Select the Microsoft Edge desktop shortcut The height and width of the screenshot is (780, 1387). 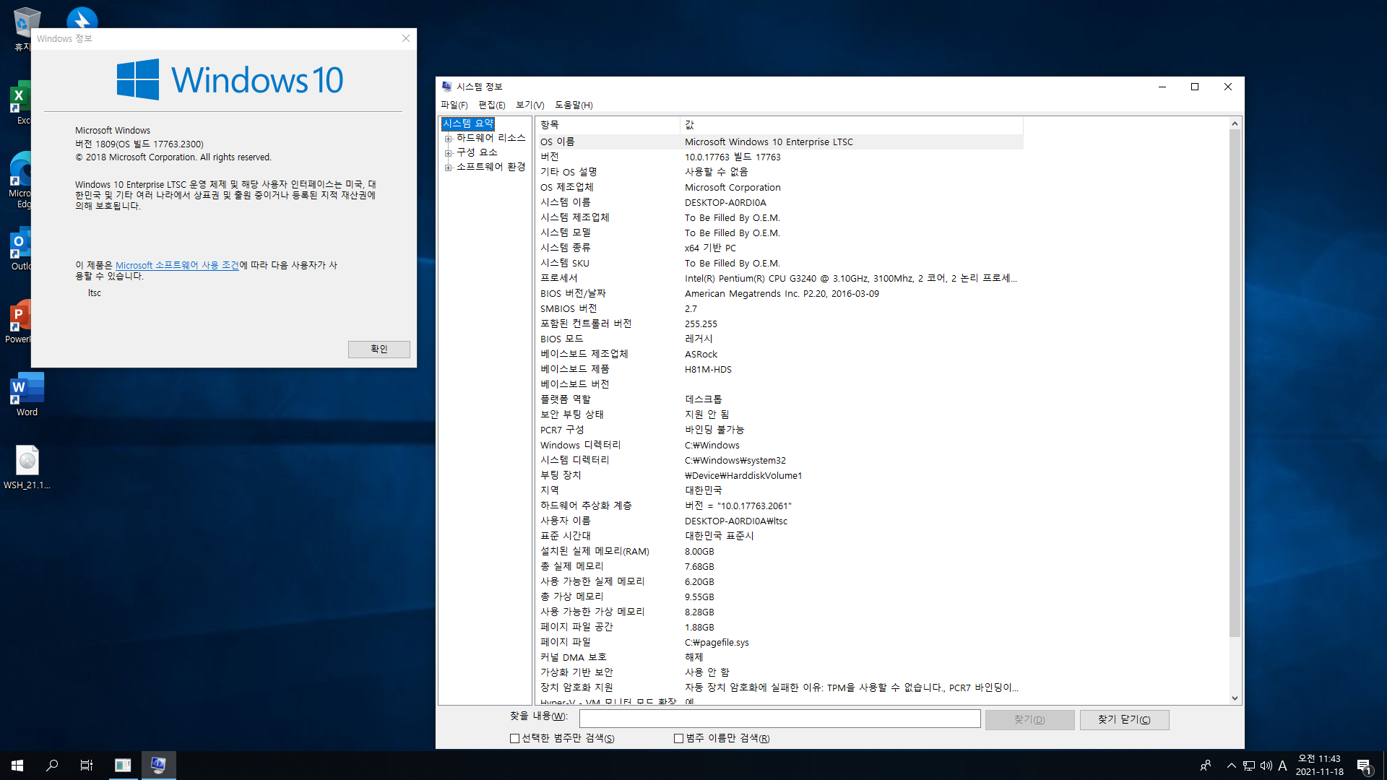point(20,180)
